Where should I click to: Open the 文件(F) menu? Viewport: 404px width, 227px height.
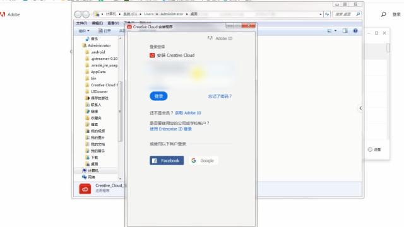click(81, 23)
